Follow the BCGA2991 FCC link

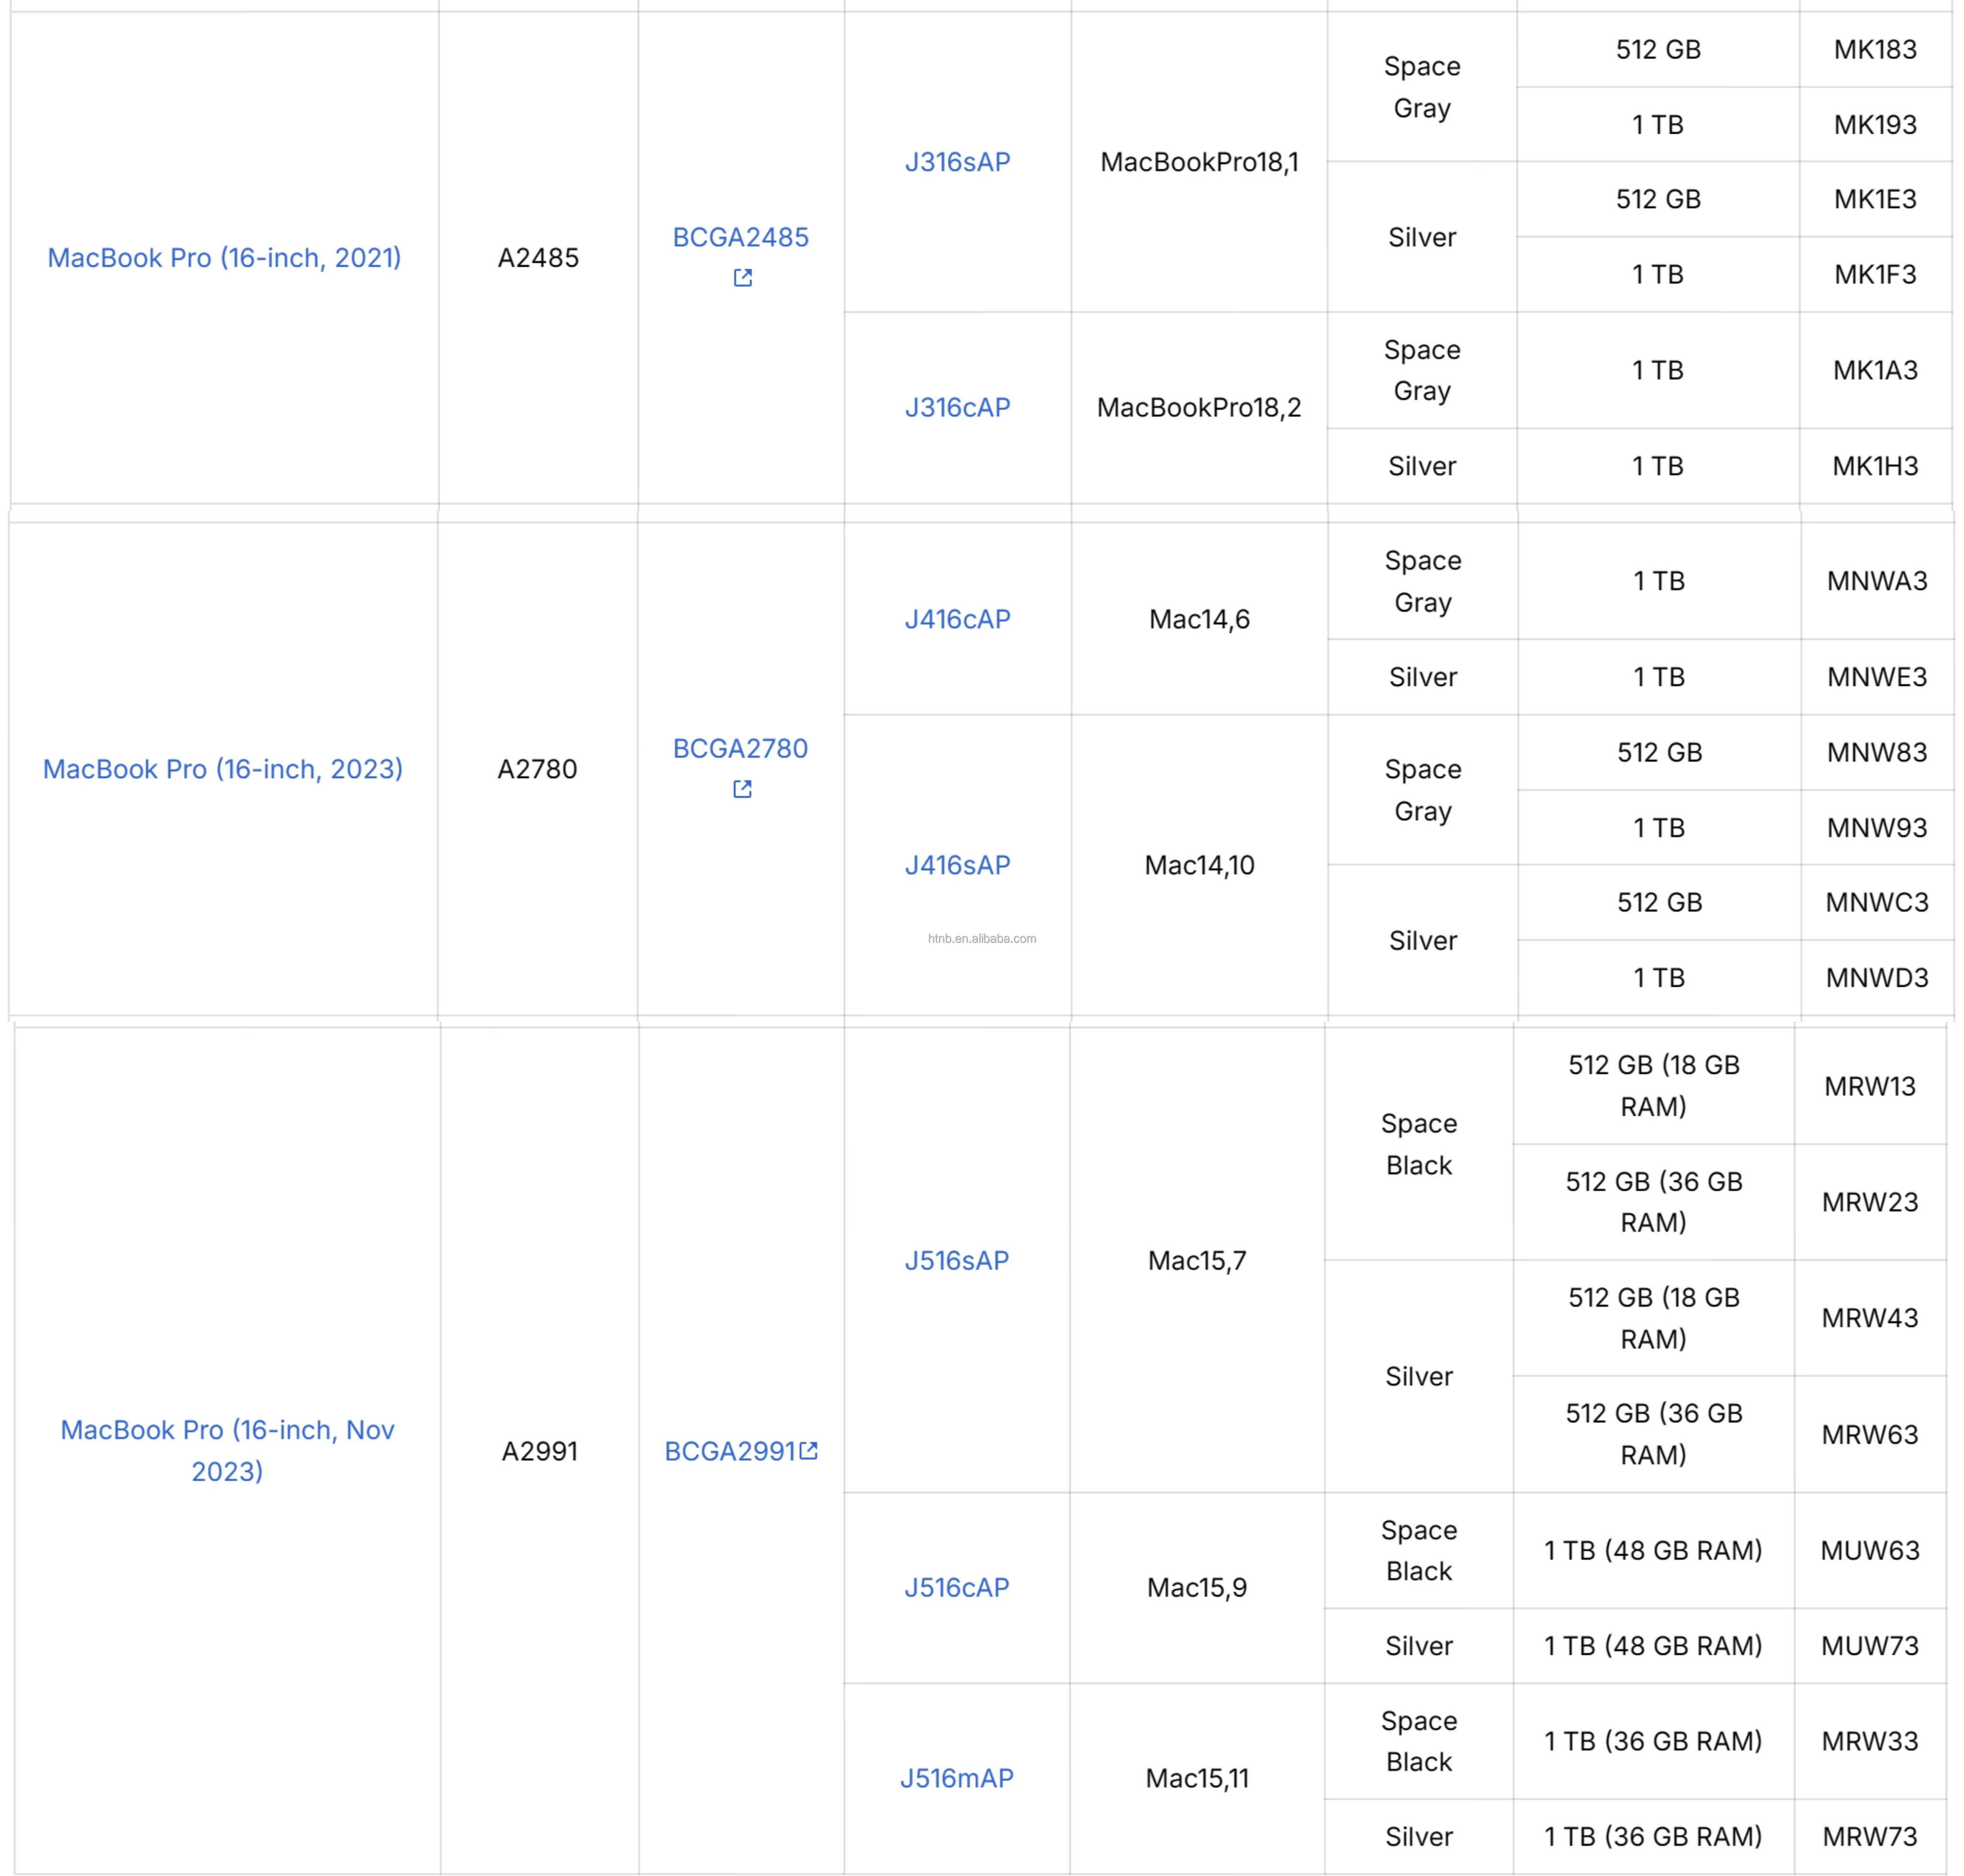coord(730,1451)
